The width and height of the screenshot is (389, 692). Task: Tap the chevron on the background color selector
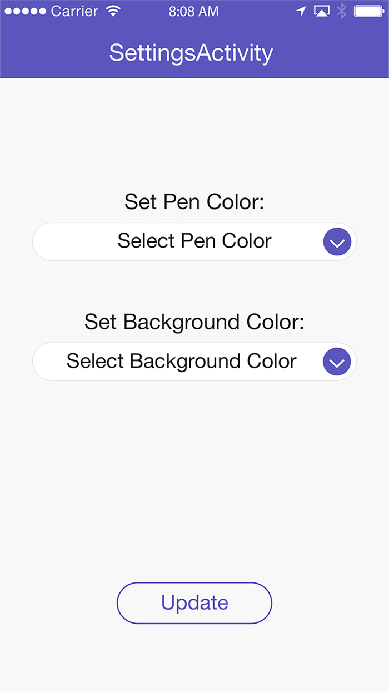coord(337,362)
